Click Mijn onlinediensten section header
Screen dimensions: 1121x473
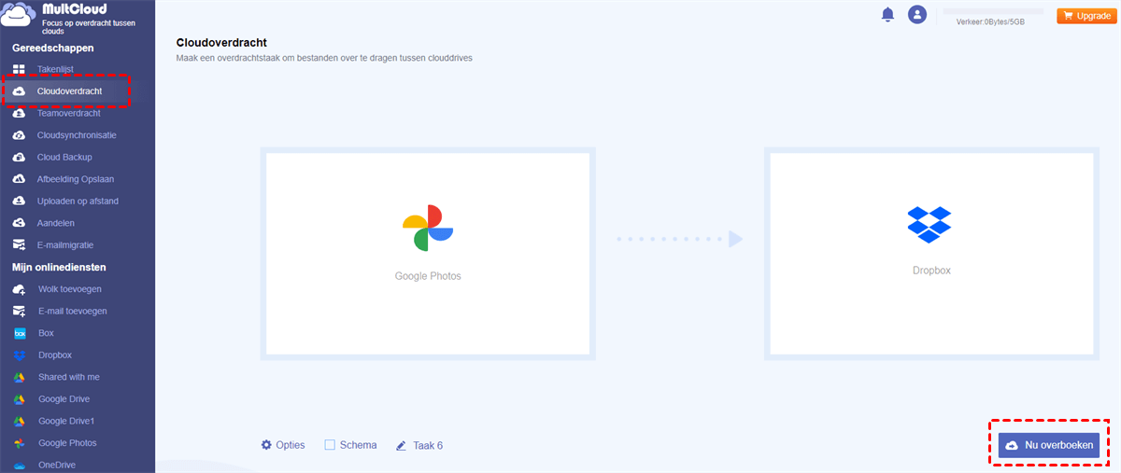click(x=58, y=267)
